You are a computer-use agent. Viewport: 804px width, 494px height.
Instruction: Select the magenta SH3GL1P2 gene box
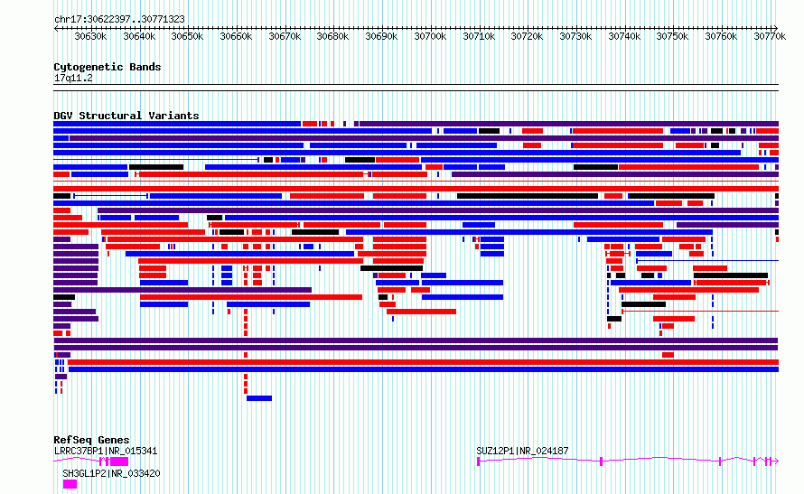(x=70, y=484)
